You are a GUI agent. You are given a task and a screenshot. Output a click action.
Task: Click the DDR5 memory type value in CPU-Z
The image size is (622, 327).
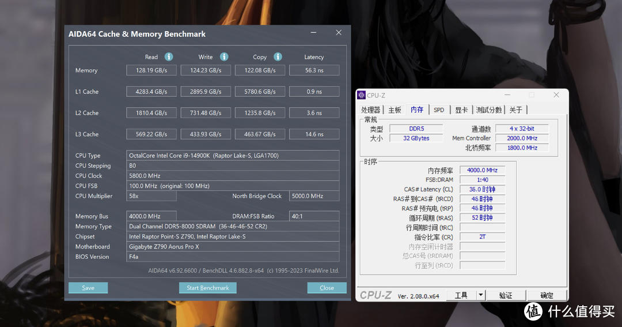pos(416,129)
